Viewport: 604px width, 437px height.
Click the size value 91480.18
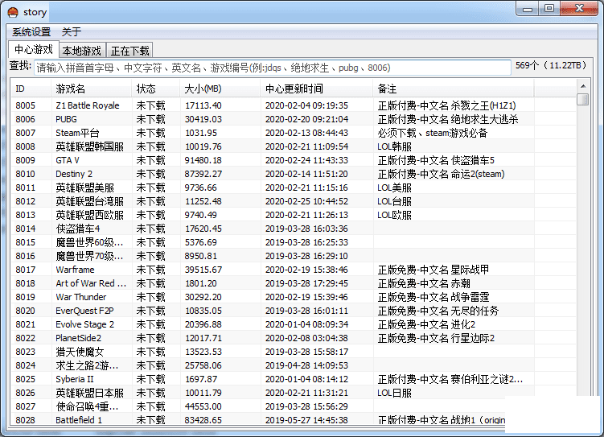coord(203,160)
